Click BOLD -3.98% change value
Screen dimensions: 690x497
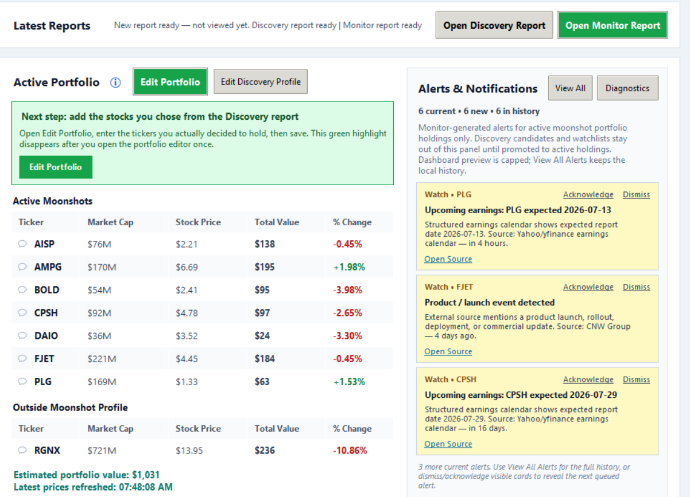click(x=347, y=290)
